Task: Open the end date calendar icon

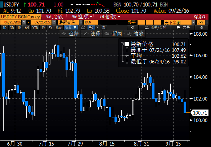Action: [54, 22]
